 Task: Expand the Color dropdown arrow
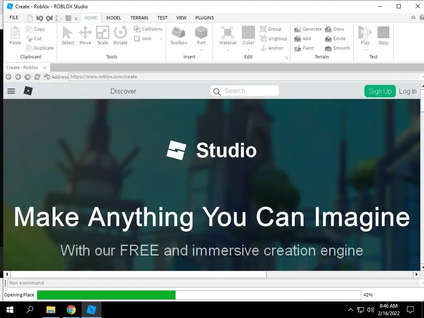click(x=248, y=50)
